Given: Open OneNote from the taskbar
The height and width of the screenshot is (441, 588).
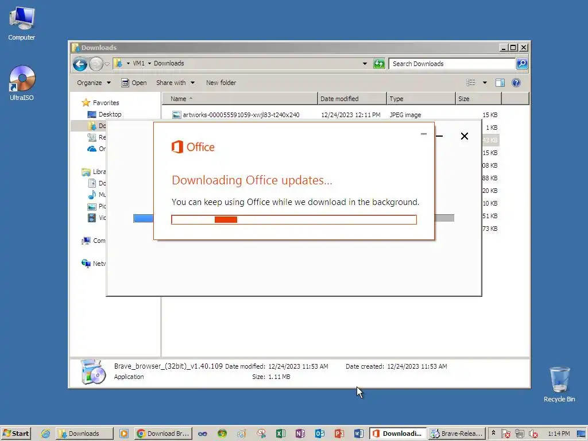Looking at the screenshot, I should click(x=300, y=434).
